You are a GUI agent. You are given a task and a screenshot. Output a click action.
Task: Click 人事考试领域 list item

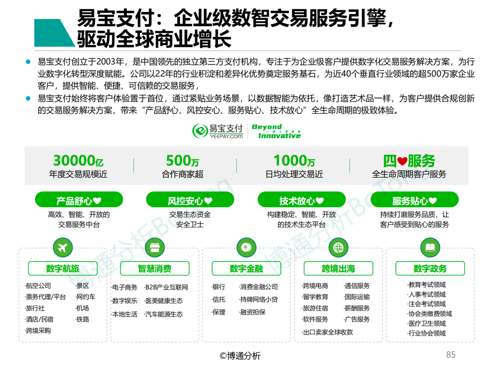(x=427, y=294)
